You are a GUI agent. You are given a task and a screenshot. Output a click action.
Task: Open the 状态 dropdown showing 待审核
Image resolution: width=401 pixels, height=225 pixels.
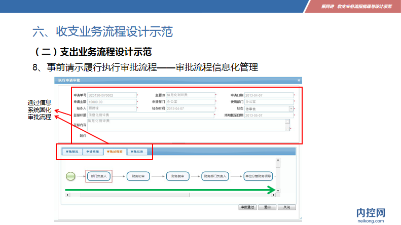[x=291, y=108]
